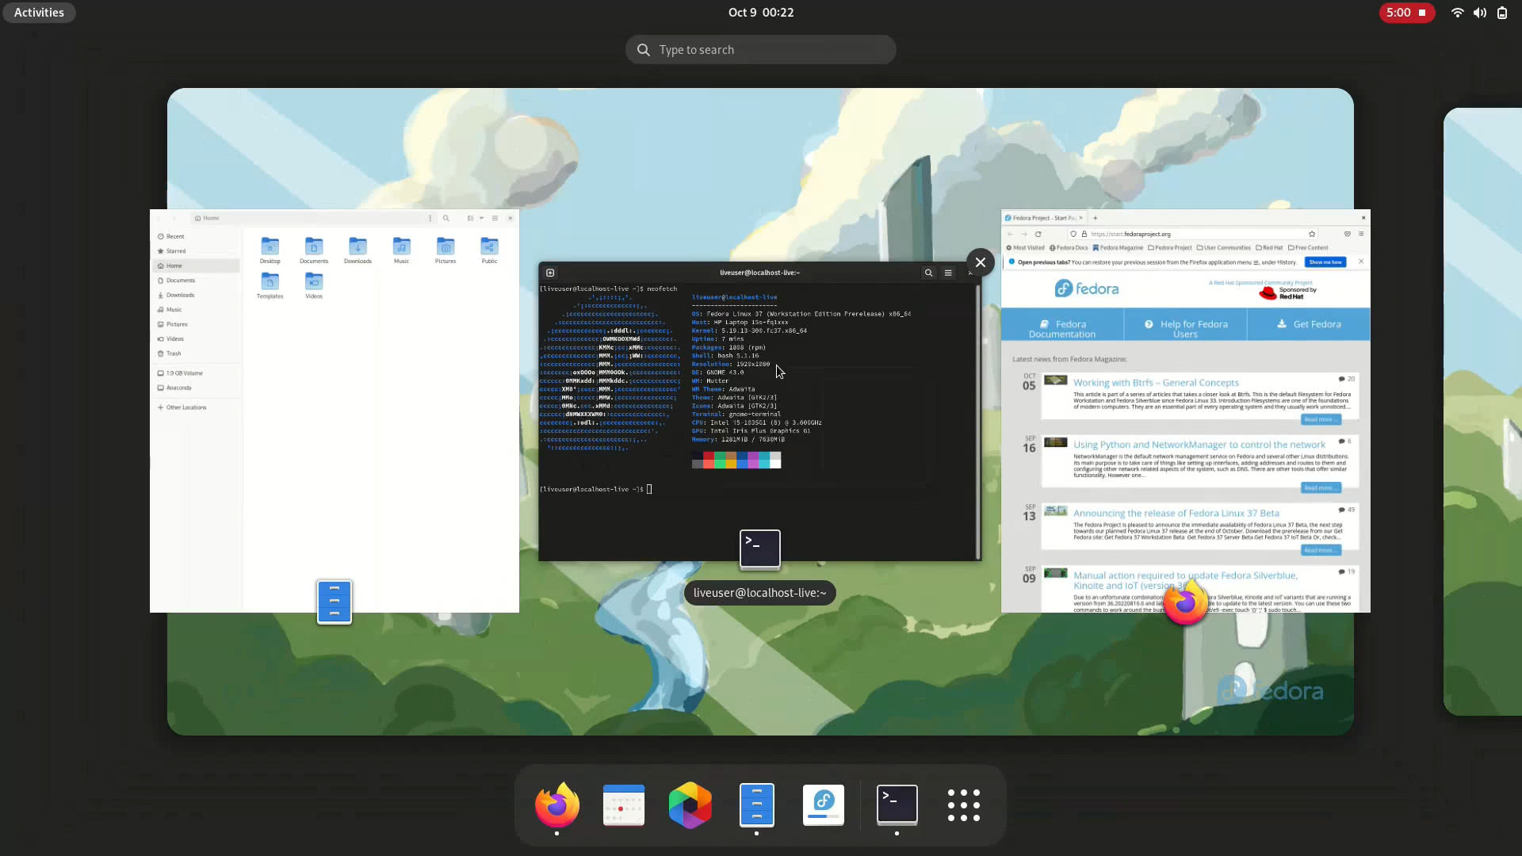Click the Activities button top-left
The width and height of the screenshot is (1522, 856).
tap(39, 12)
